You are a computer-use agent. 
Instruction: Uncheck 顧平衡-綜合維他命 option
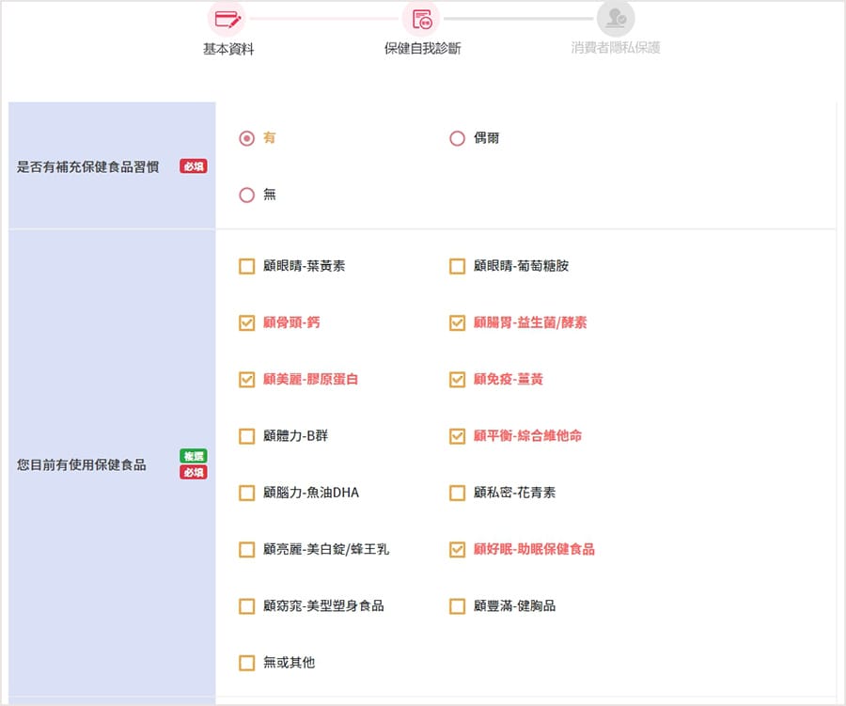click(457, 436)
